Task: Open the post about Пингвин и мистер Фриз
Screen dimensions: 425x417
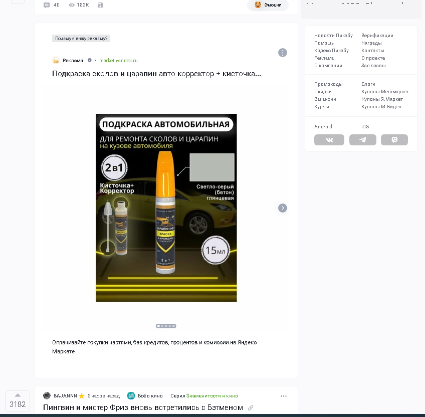Action: [x=145, y=407]
